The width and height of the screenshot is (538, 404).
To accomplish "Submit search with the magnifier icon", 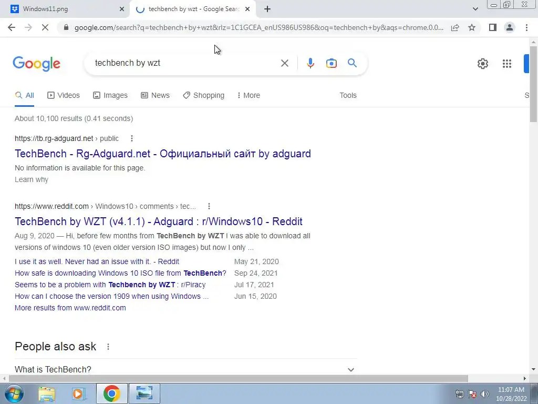I will click(352, 63).
